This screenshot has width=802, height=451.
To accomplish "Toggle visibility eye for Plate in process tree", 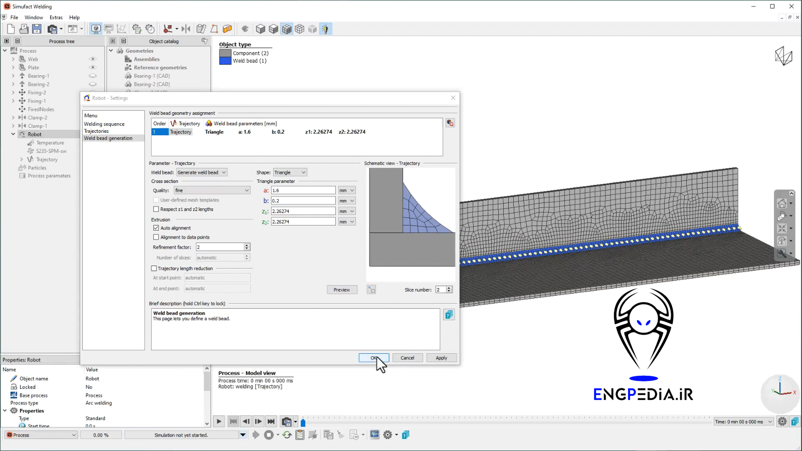I will [93, 67].
